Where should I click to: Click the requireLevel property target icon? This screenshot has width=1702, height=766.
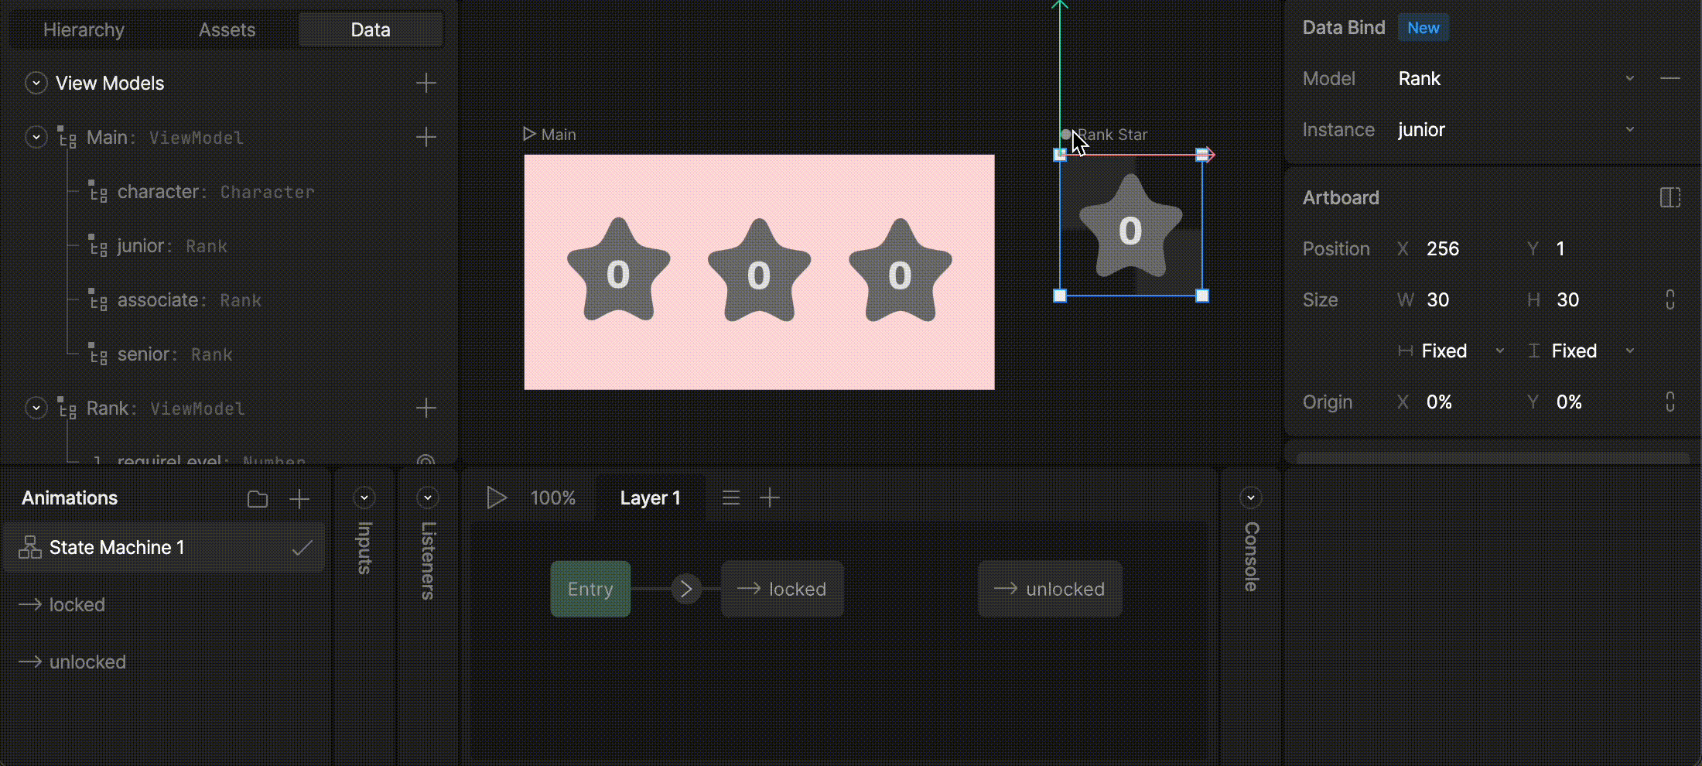tap(425, 460)
